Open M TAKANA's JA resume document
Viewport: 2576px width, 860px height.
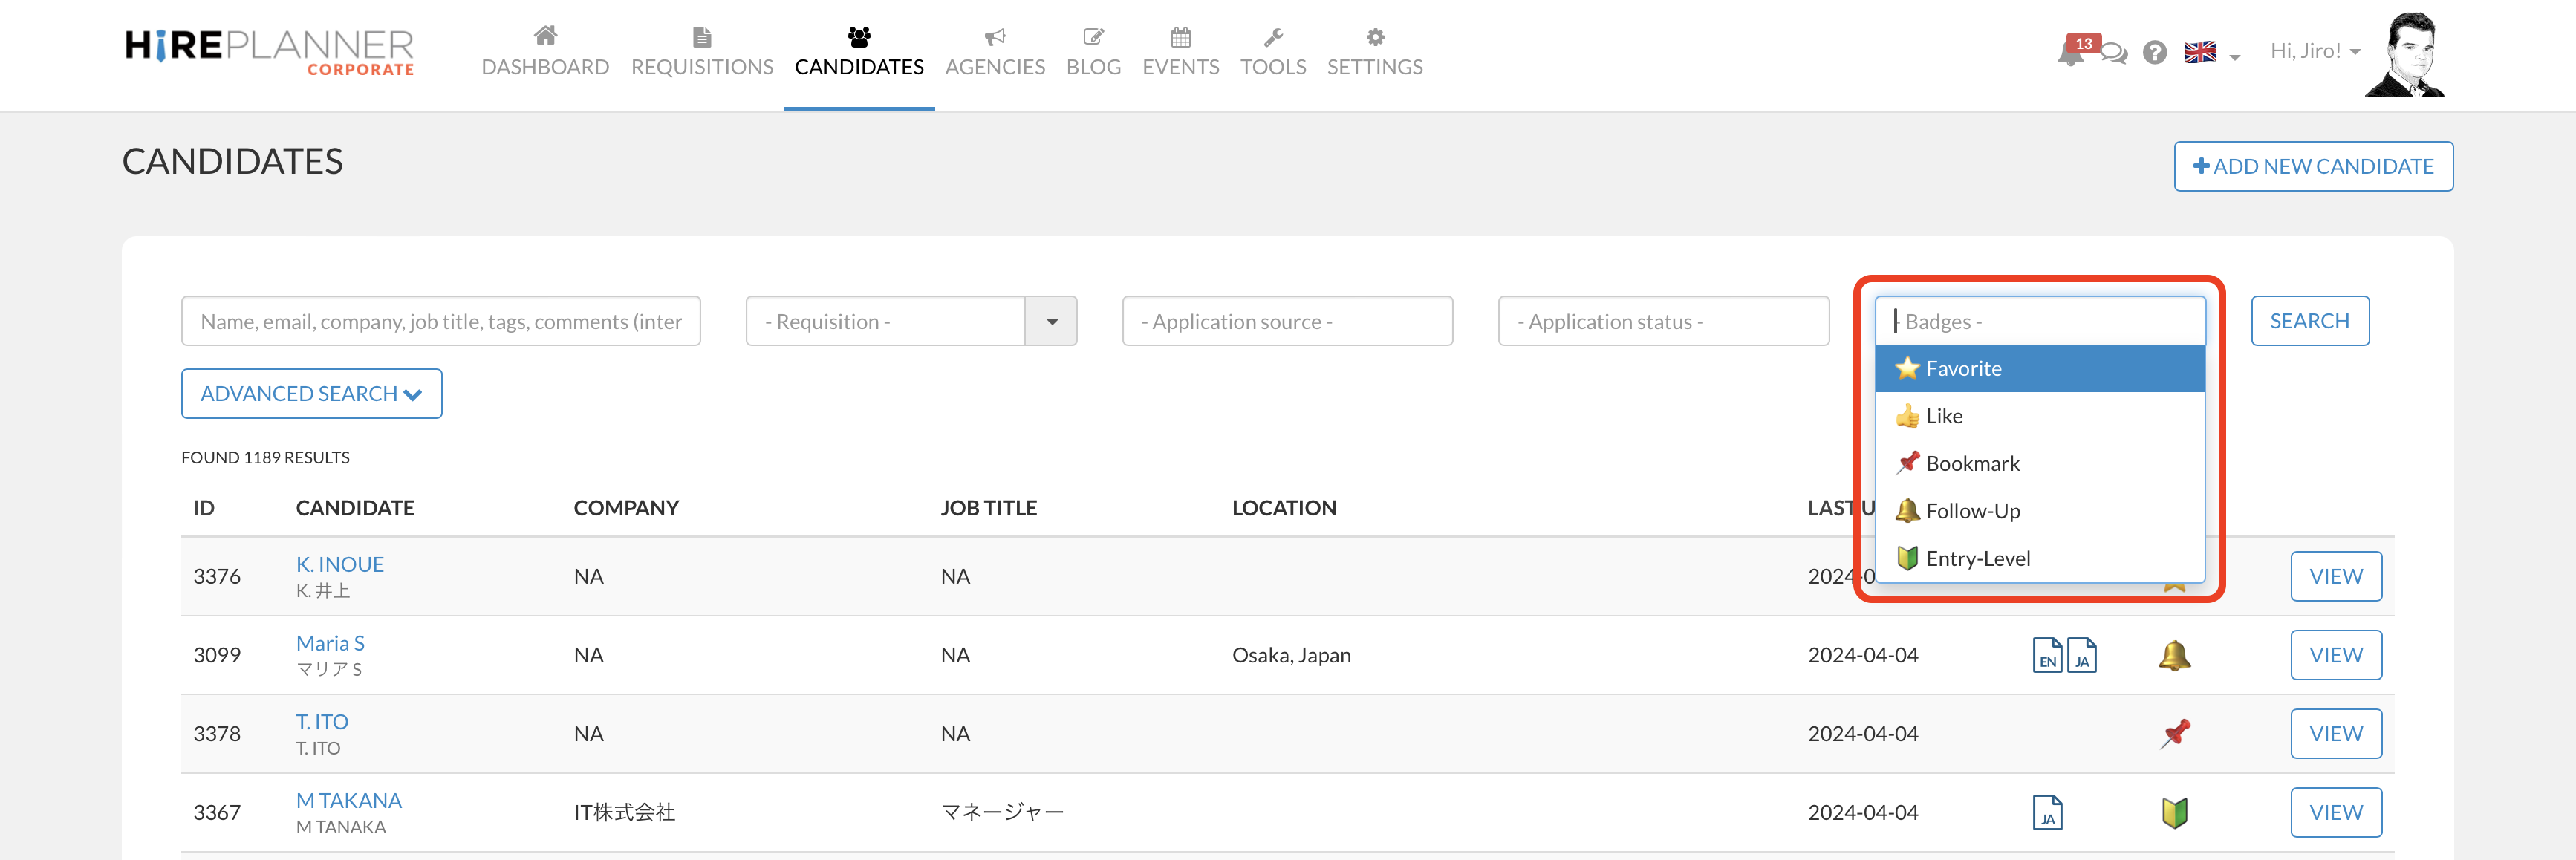click(x=2047, y=812)
